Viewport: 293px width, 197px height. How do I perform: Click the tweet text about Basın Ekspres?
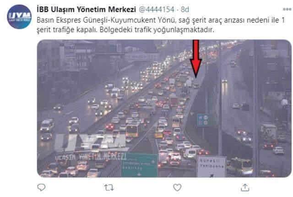(161, 25)
